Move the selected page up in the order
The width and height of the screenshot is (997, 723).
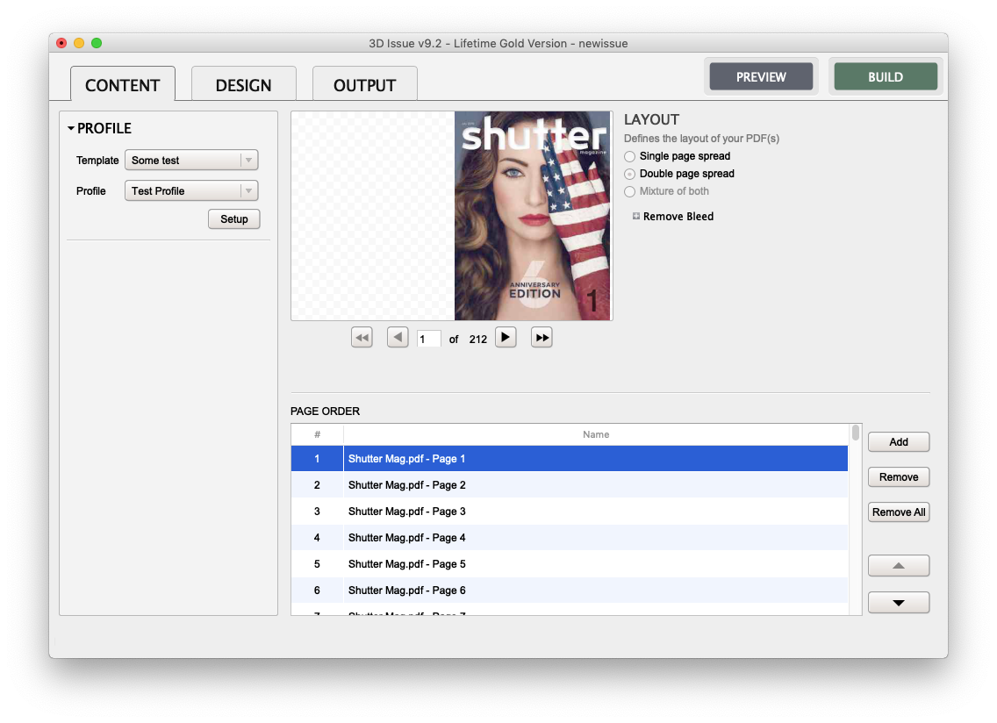click(x=898, y=566)
